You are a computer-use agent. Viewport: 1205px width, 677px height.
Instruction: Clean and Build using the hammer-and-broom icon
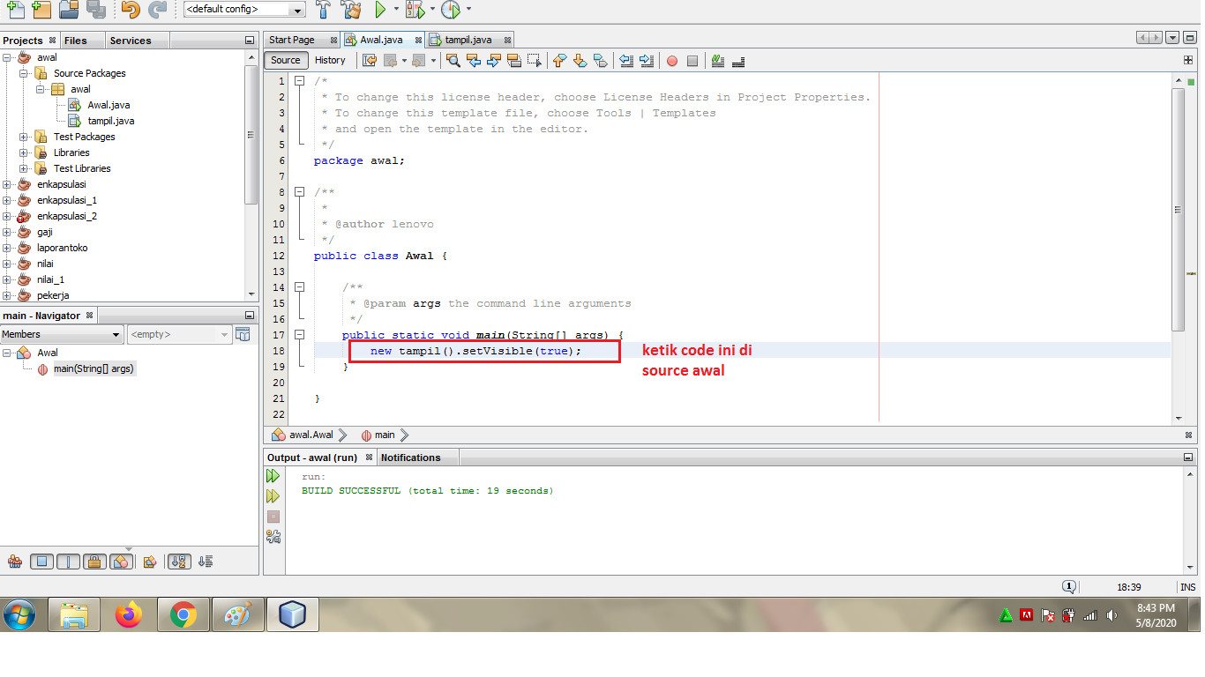pos(349,10)
